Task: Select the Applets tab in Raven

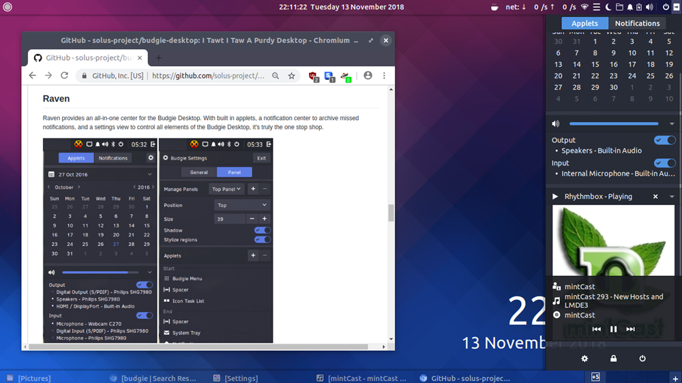Action: pos(584,23)
